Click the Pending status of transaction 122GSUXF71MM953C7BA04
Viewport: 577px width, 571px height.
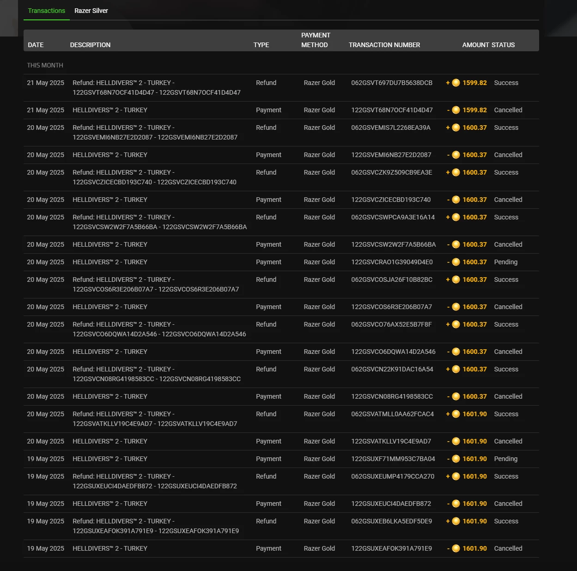click(506, 459)
